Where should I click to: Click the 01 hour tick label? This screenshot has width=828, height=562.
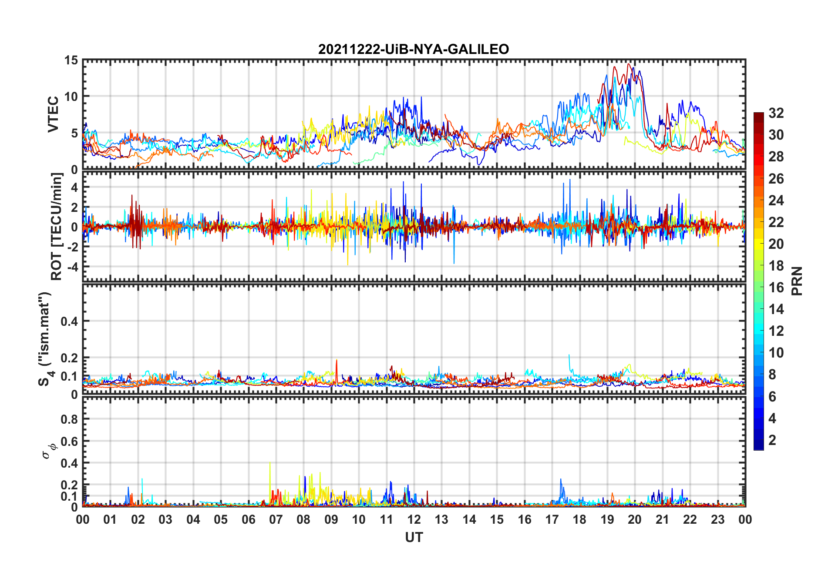(x=110, y=519)
